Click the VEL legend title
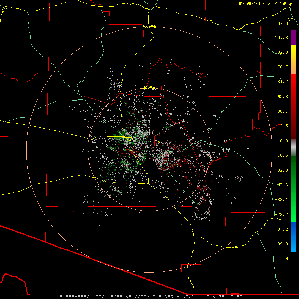This screenshot has height=299, width=299. [x=292, y=20]
